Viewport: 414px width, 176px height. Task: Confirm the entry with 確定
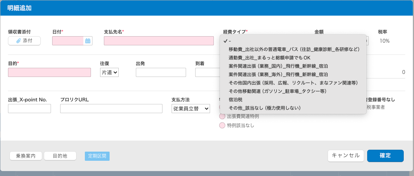(385, 155)
